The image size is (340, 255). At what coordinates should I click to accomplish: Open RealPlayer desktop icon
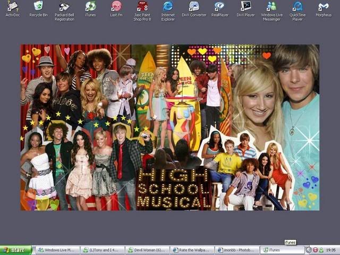click(219, 6)
